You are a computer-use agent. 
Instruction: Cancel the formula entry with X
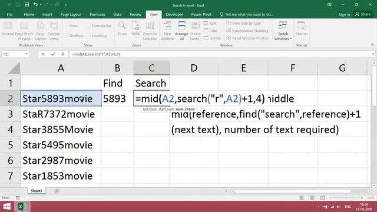click(43, 54)
